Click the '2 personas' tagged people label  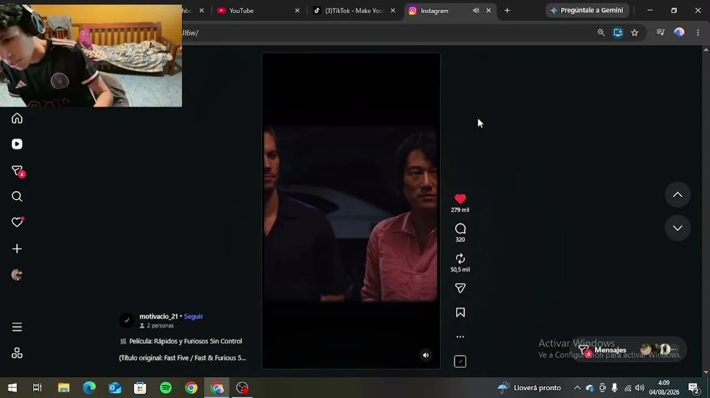coord(156,326)
